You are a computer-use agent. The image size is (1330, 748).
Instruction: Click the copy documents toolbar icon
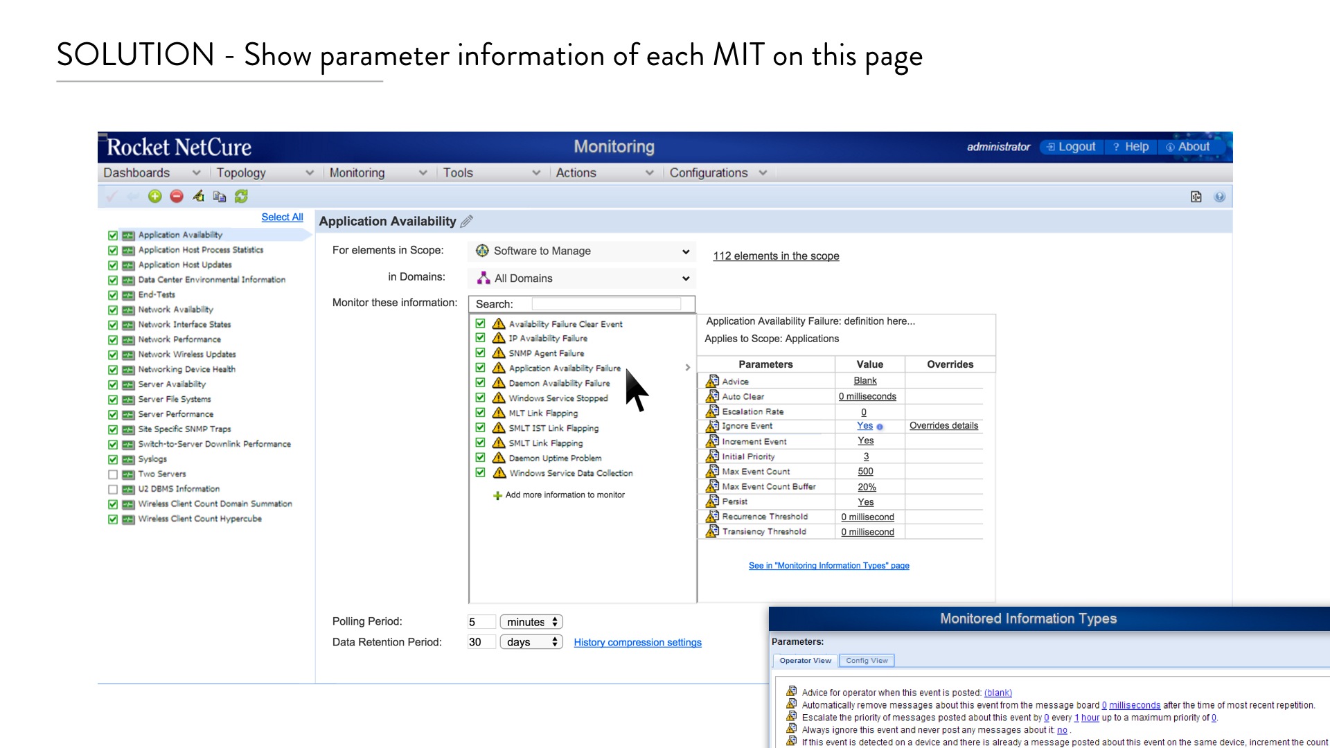click(x=220, y=197)
